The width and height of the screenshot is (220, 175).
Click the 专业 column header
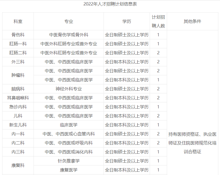69,21
